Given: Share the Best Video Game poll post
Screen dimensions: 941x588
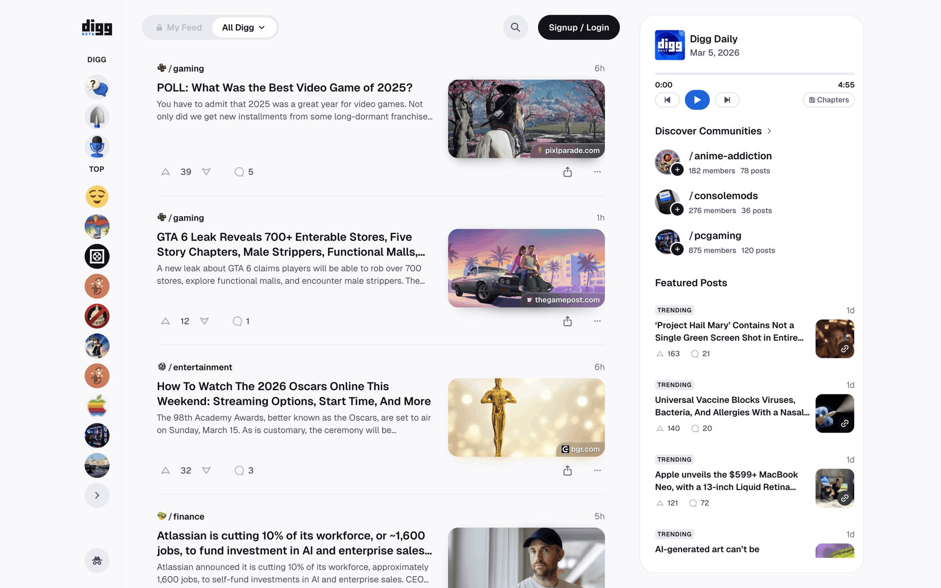Looking at the screenshot, I should pos(568,172).
